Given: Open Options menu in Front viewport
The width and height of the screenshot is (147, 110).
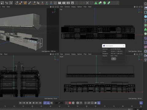Looking at the screenshot, I should coord(80,54).
